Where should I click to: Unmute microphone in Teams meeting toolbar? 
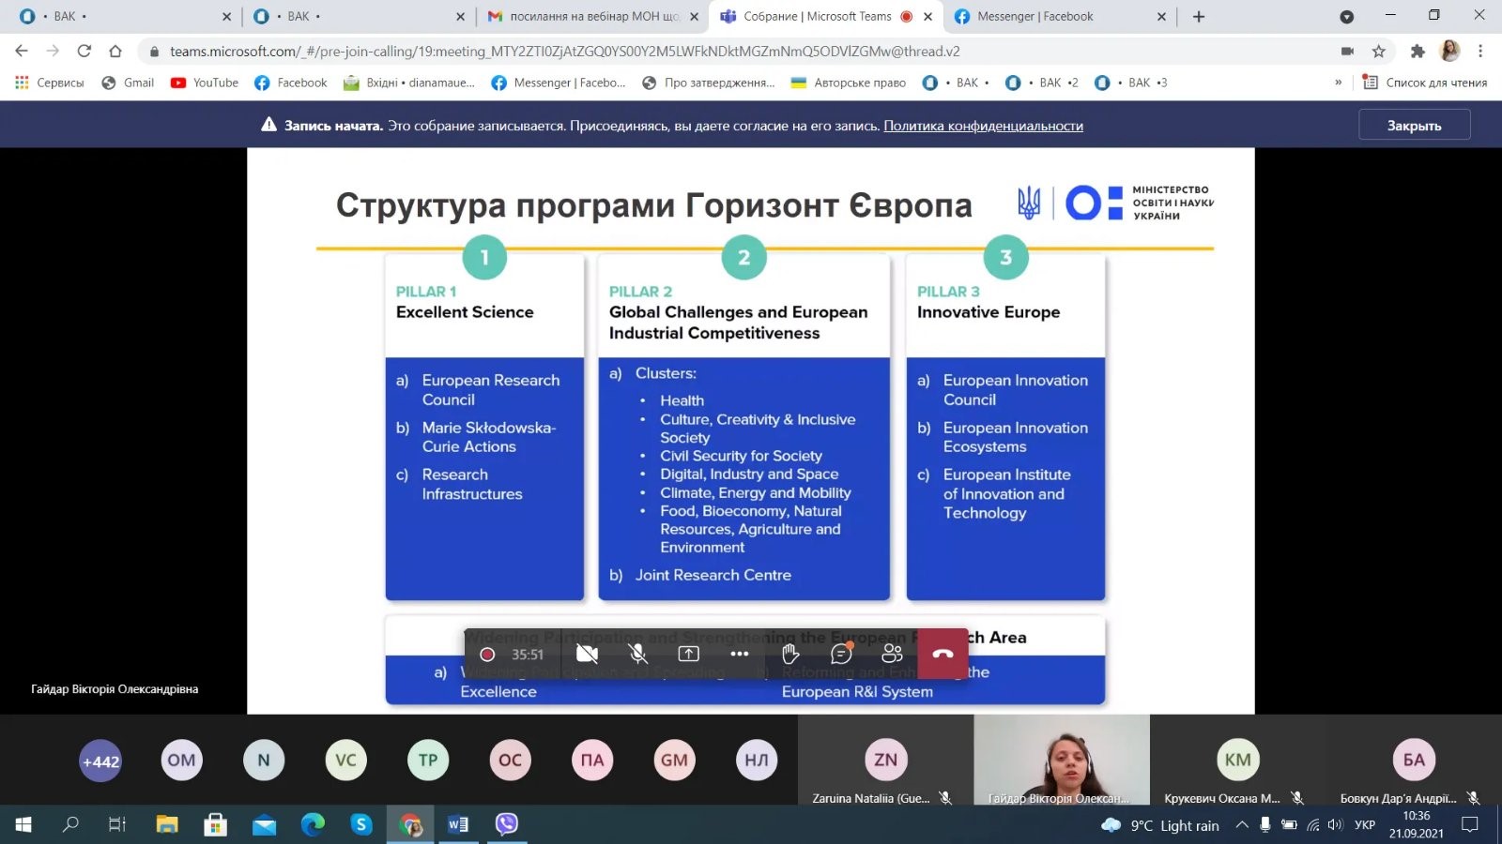[x=637, y=654]
